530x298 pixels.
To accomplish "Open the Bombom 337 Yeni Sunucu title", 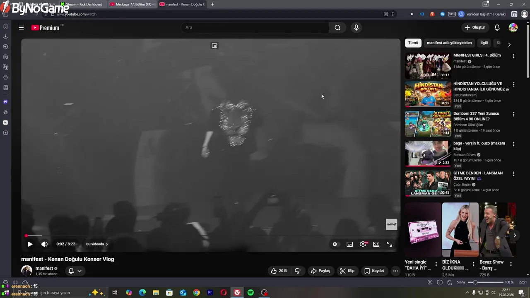I will pyautogui.click(x=476, y=116).
